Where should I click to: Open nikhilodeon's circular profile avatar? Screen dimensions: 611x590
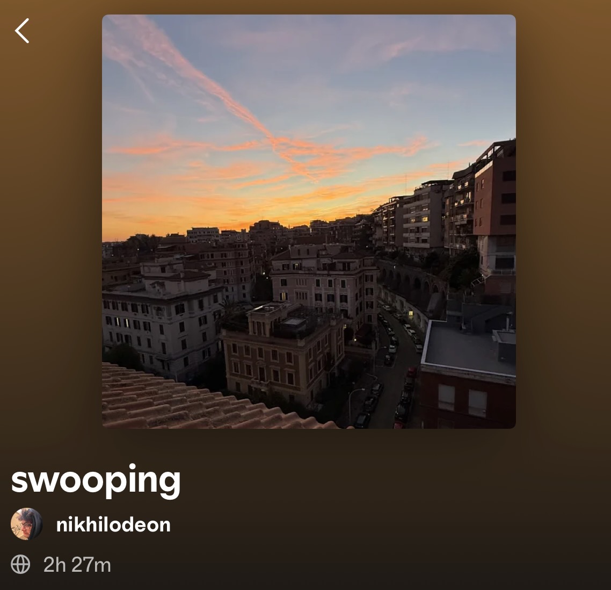coord(26,524)
